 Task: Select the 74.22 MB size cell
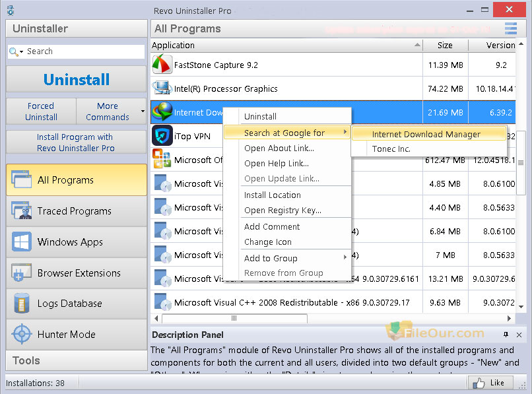point(445,88)
